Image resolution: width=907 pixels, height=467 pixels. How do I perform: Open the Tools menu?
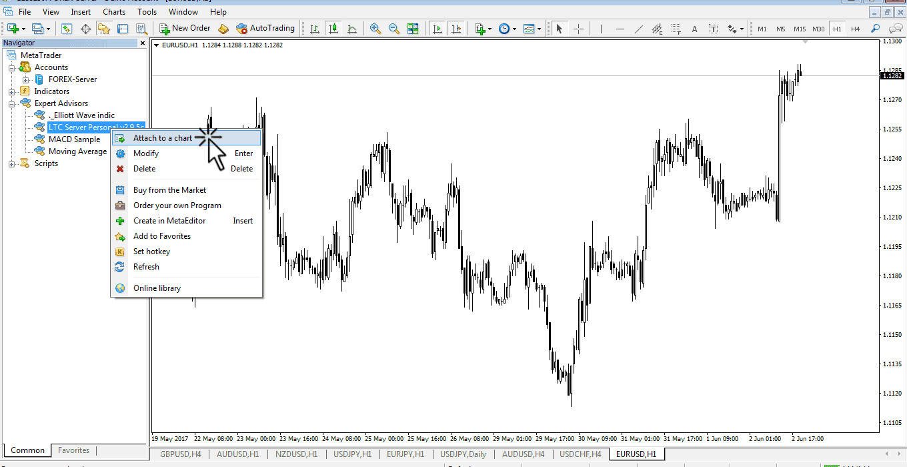click(147, 12)
